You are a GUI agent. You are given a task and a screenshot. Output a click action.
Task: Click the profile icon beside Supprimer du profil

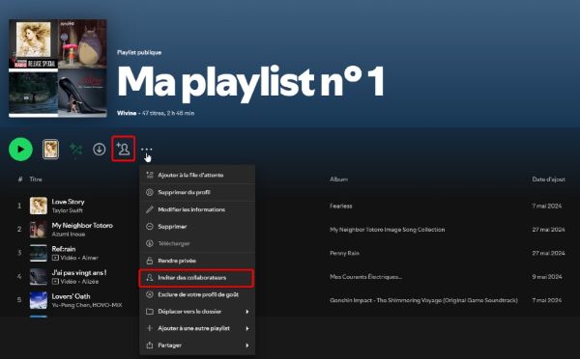pos(150,192)
